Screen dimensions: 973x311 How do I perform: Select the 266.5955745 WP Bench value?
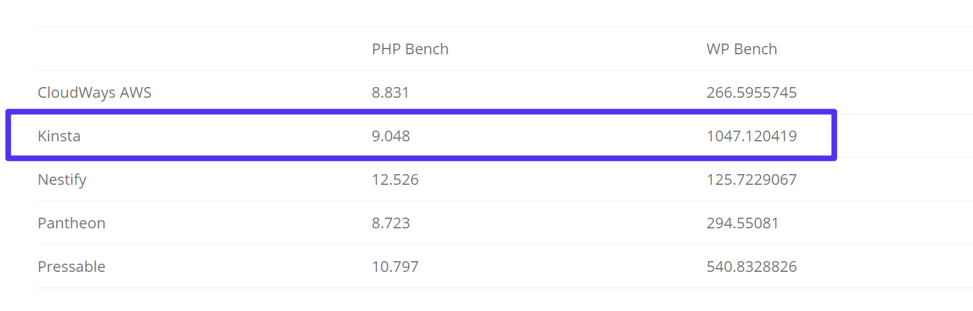tap(751, 93)
